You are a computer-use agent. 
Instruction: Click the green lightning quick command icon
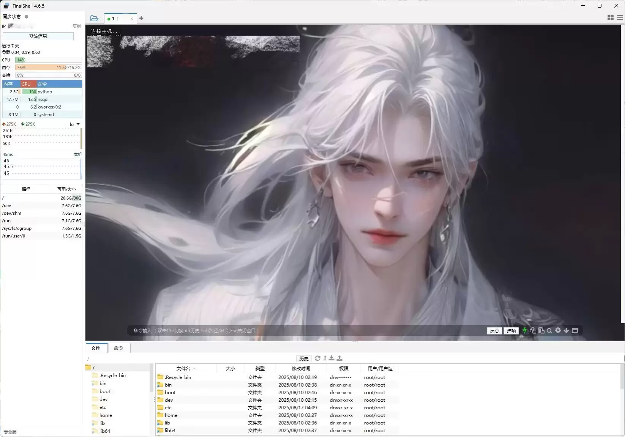pyautogui.click(x=525, y=330)
